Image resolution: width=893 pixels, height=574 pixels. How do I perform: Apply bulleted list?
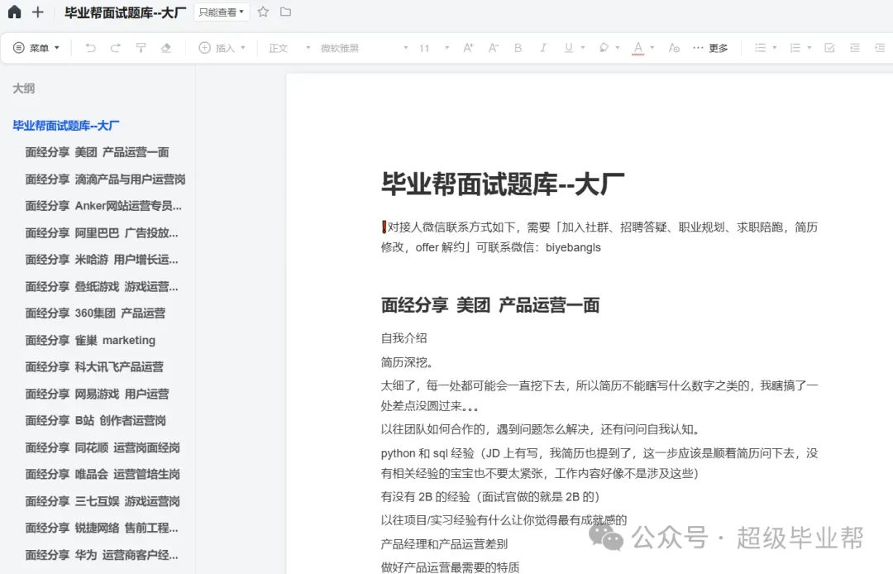click(x=761, y=48)
